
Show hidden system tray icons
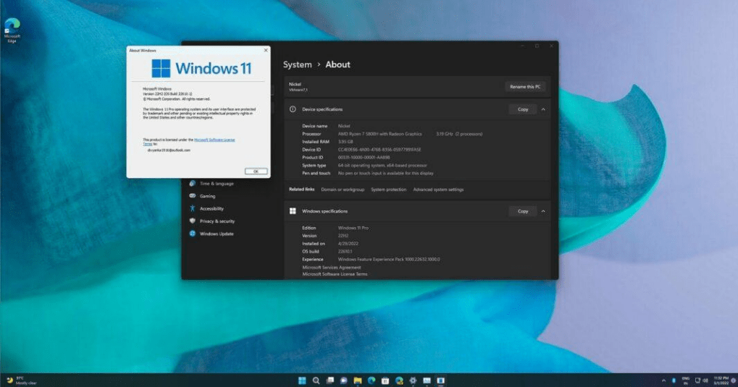pos(663,380)
